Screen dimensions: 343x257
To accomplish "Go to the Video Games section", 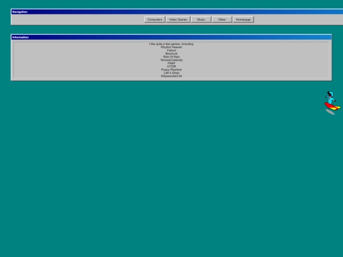I will click(178, 20).
